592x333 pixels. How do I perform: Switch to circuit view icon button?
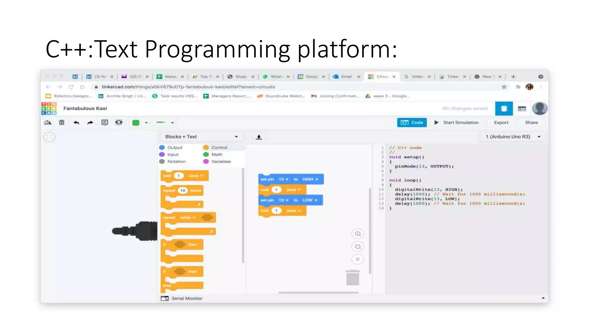[504, 109]
